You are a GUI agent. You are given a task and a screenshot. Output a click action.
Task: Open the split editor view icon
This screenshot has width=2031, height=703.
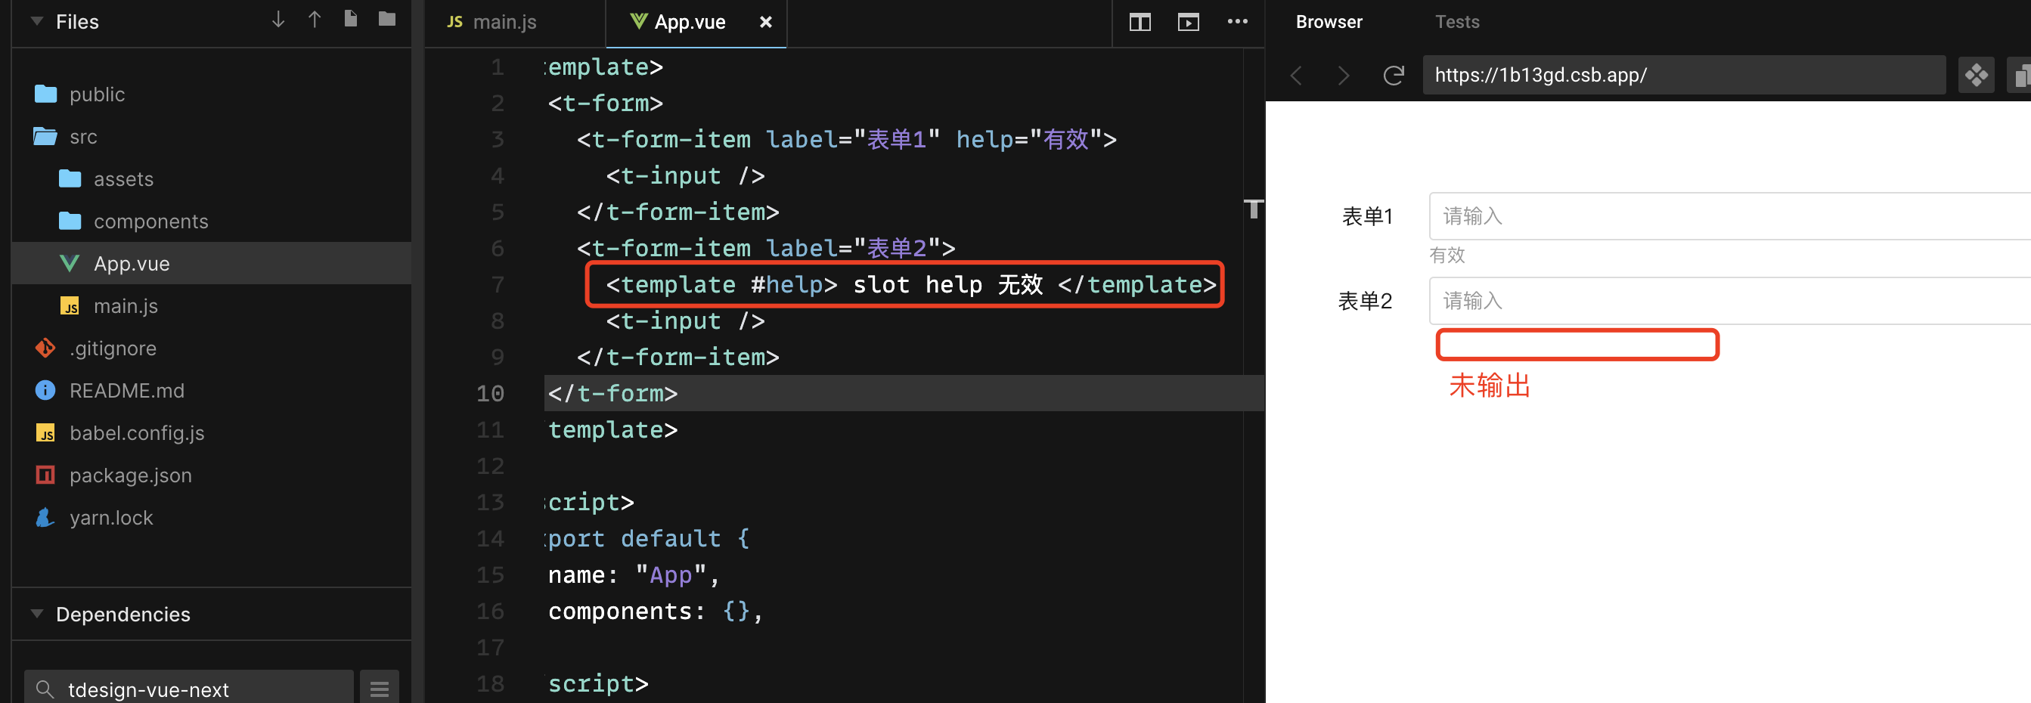pos(1140,22)
